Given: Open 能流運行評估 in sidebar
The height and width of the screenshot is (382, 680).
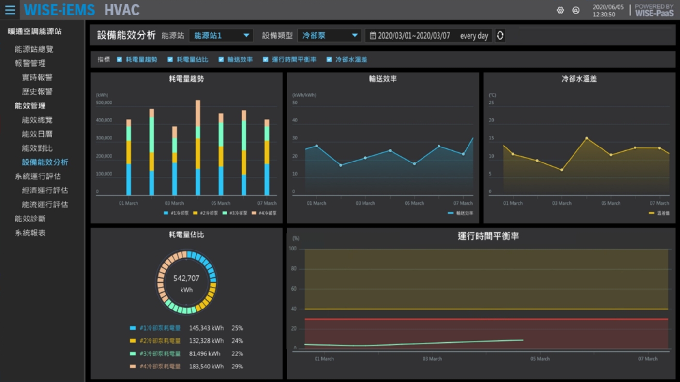Looking at the screenshot, I should coord(45,205).
